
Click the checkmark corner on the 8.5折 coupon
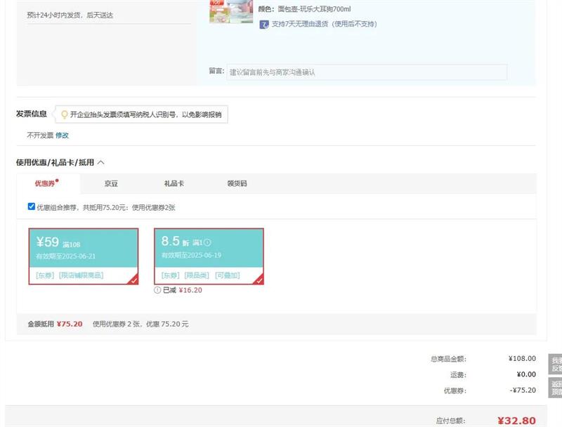coord(259,280)
